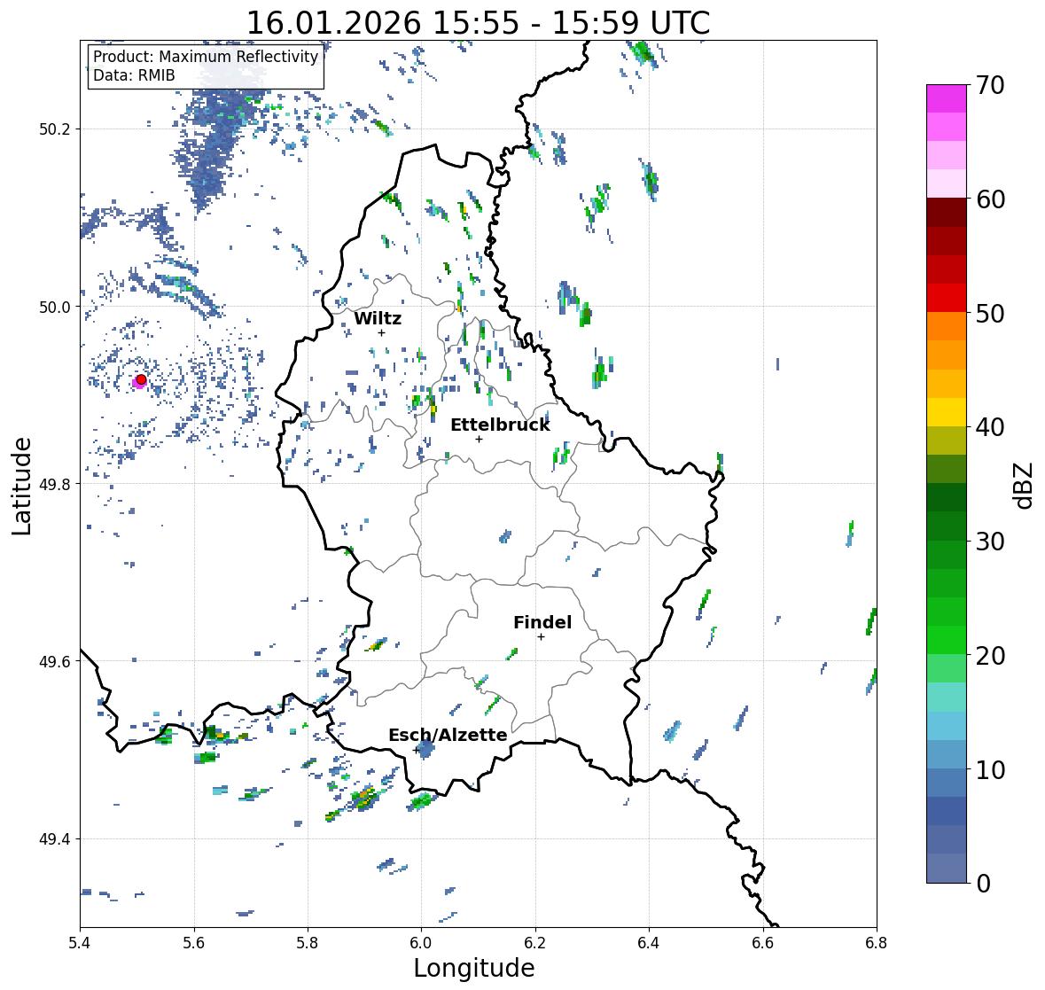
Task: Click the colorbar tick label 0
Action: (983, 884)
